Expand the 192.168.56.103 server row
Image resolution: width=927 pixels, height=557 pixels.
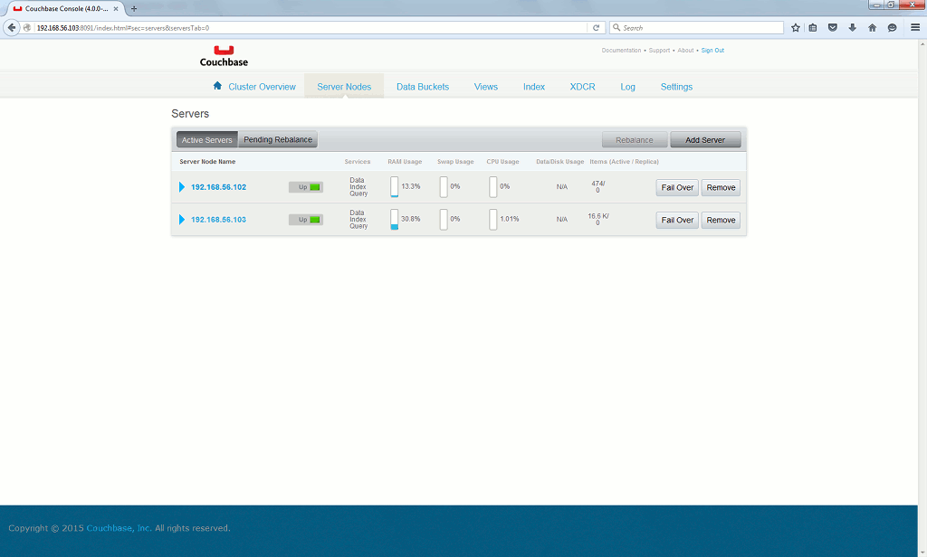[182, 220]
